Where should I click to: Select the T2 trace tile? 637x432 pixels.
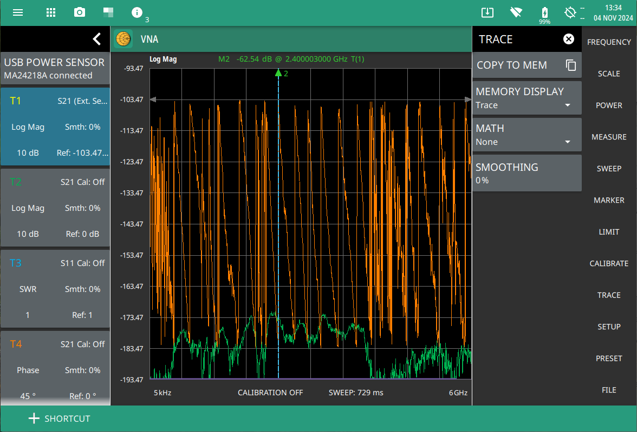tap(55, 208)
